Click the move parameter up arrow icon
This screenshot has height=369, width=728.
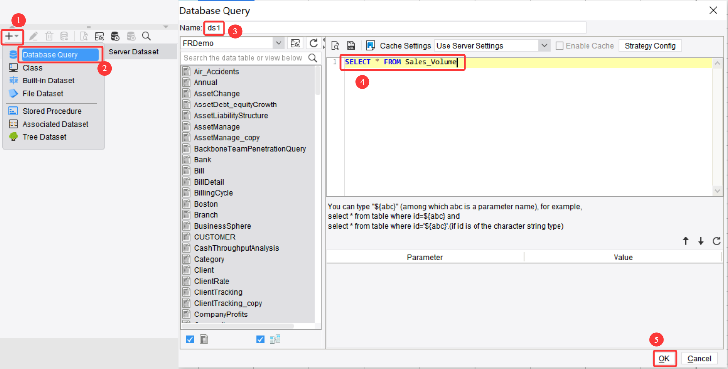coord(686,241)
